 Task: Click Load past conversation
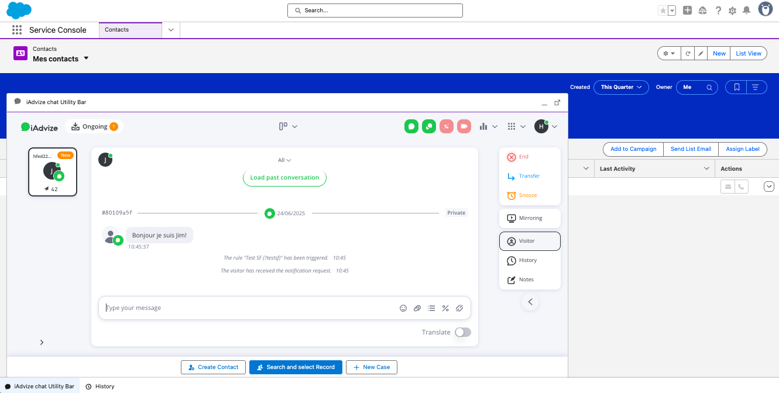(x=284, y=178)
